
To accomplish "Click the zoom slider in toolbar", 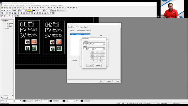I will pyautogui.click(x=61, y=11).
